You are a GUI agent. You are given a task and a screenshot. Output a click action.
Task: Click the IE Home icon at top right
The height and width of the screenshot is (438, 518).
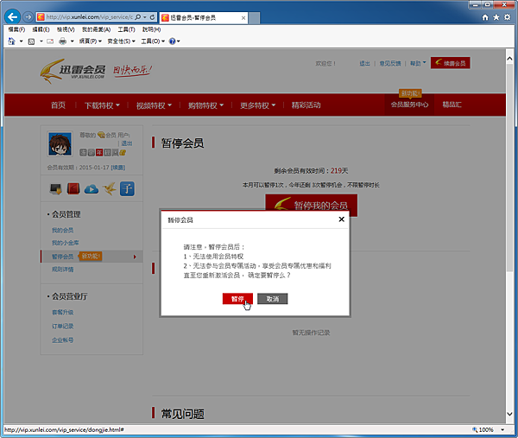(485, 17)
